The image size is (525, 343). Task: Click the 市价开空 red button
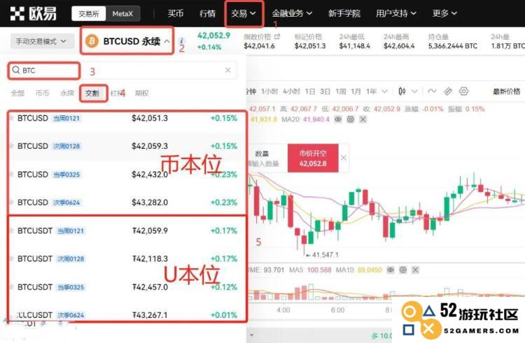(x=313, y=159)
